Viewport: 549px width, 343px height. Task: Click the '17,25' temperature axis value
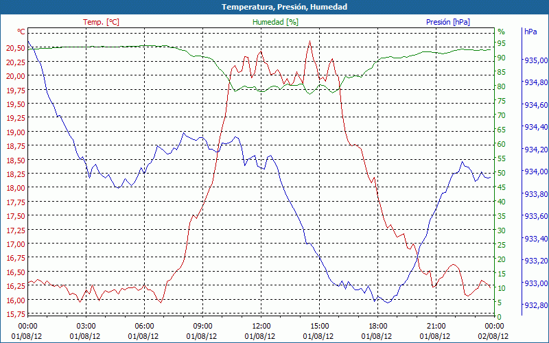point(15,230)
